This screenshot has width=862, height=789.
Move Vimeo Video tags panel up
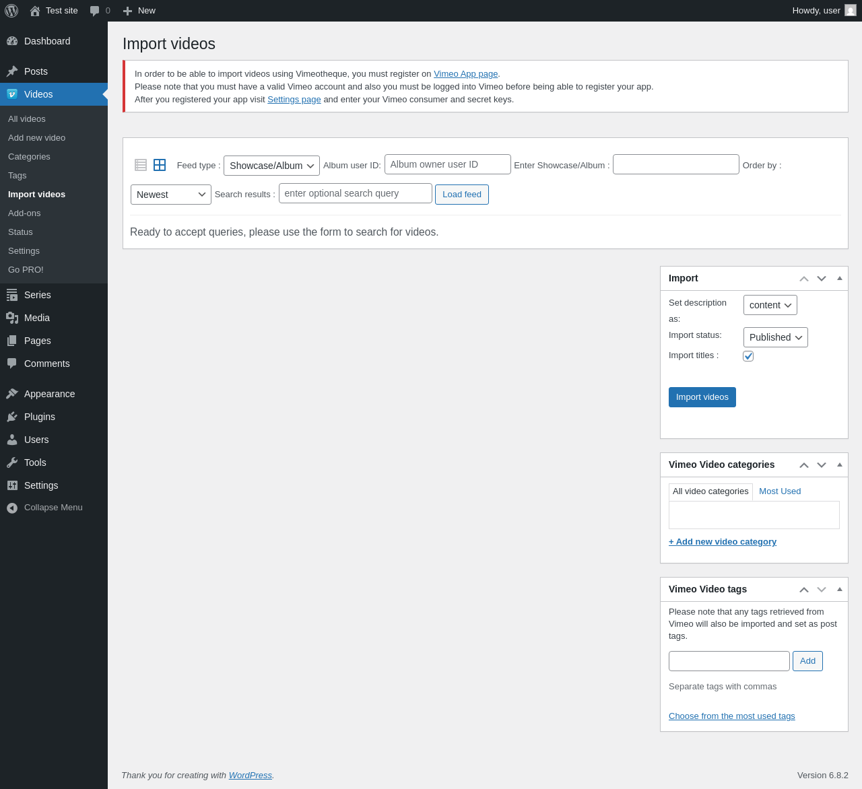click(804, 590)
